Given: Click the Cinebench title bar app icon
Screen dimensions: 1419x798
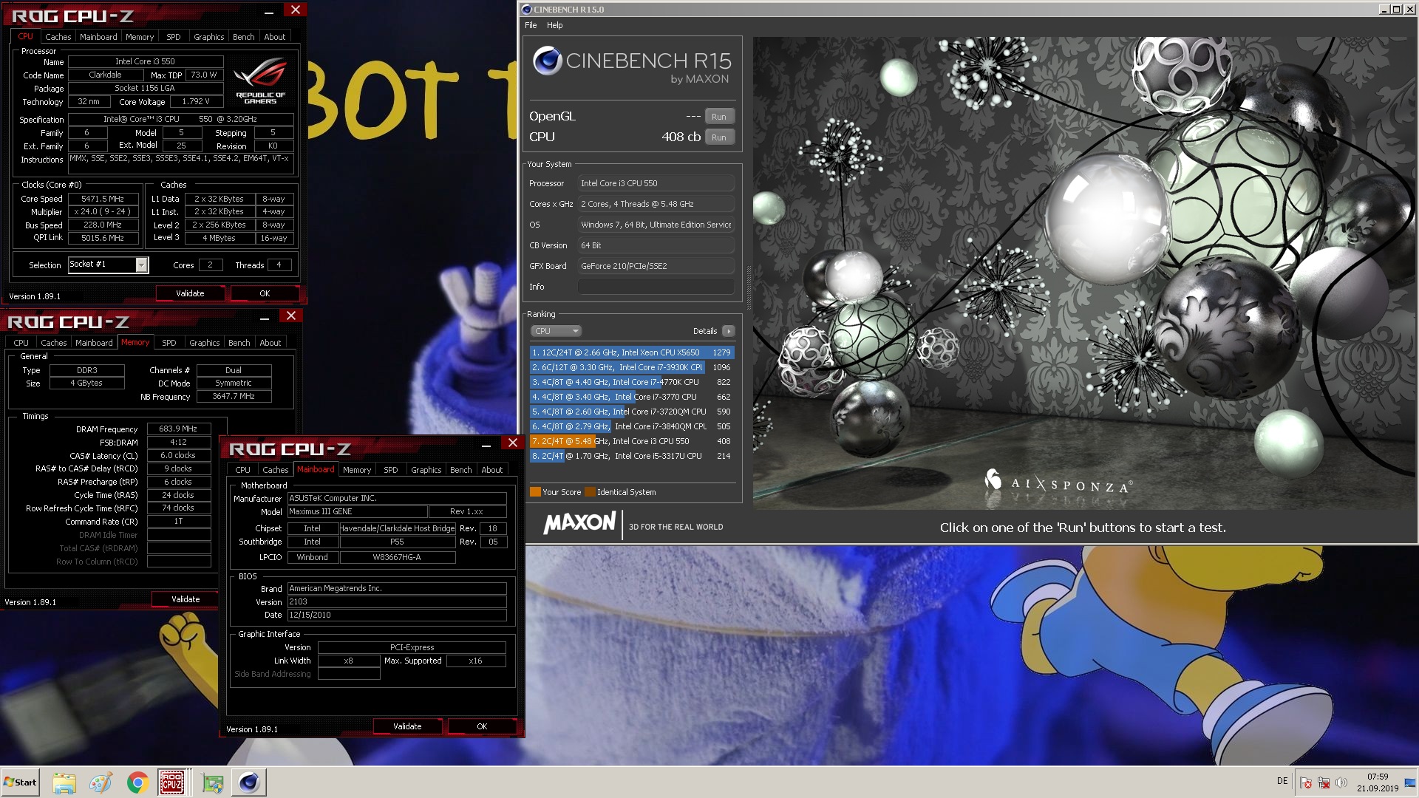Looking at the screenshot, I should (526, 10).
